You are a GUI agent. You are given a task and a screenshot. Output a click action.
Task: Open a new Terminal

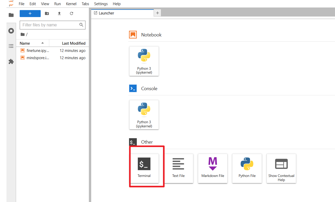[x=144, y=168]
